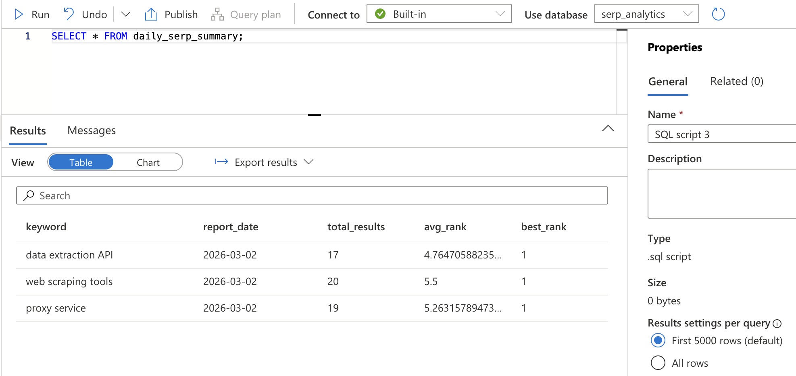Open the info tooltip for Results settings
Viewport: 796px width, 376px height.
[777, 323]
